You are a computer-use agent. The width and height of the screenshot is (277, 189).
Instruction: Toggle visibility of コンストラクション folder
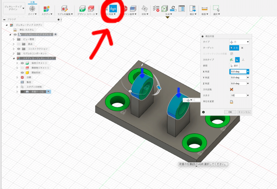(x=19, y=49)
